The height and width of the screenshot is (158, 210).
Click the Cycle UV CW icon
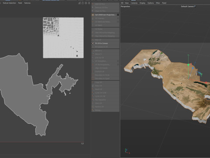pyautogui.click(x=93, y=96)
